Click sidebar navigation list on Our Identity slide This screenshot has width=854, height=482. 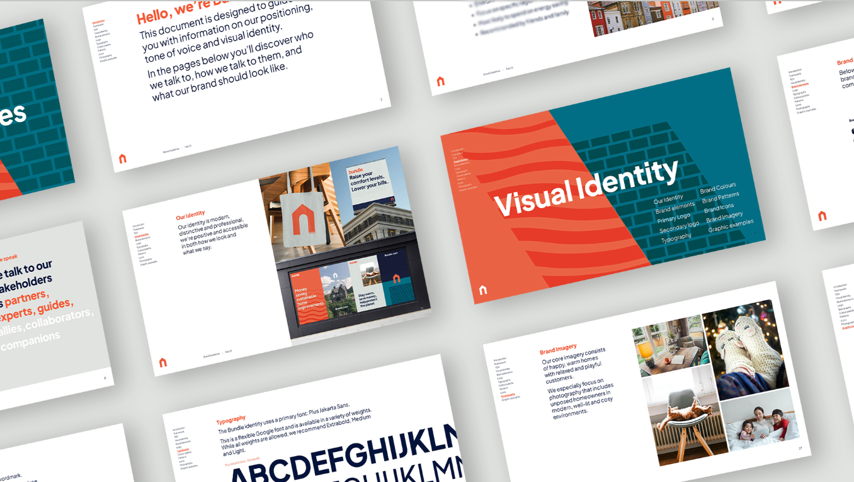click(144, 244)
